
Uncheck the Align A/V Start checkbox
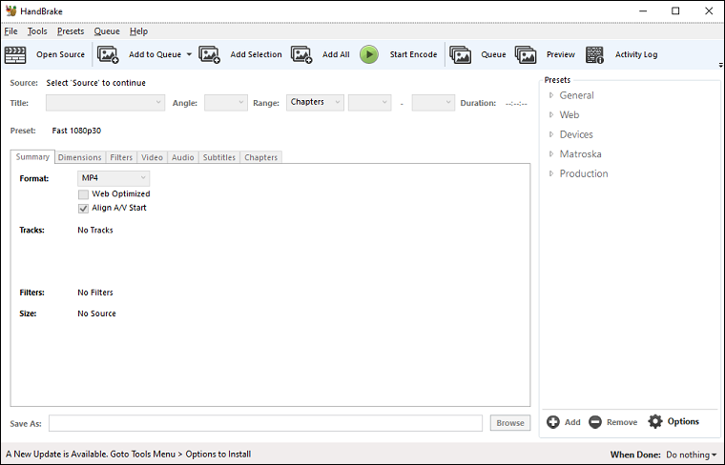click(83, 209)
